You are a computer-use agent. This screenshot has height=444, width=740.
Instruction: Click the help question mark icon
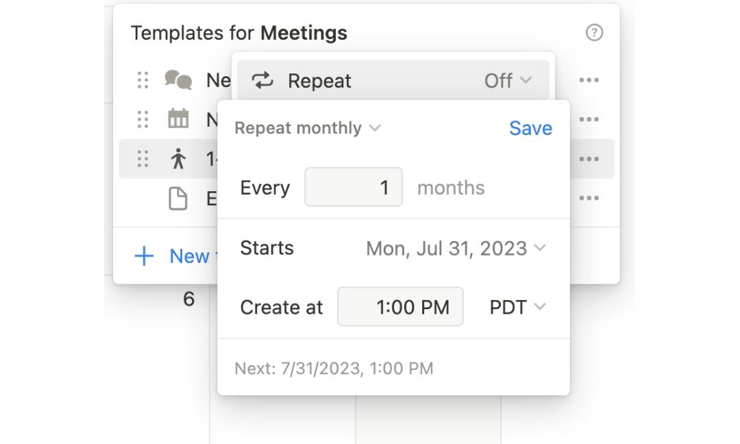[x=594, y=32]
